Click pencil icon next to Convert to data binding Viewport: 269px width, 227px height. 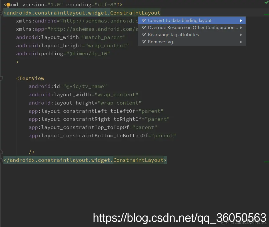coord(144,20)
